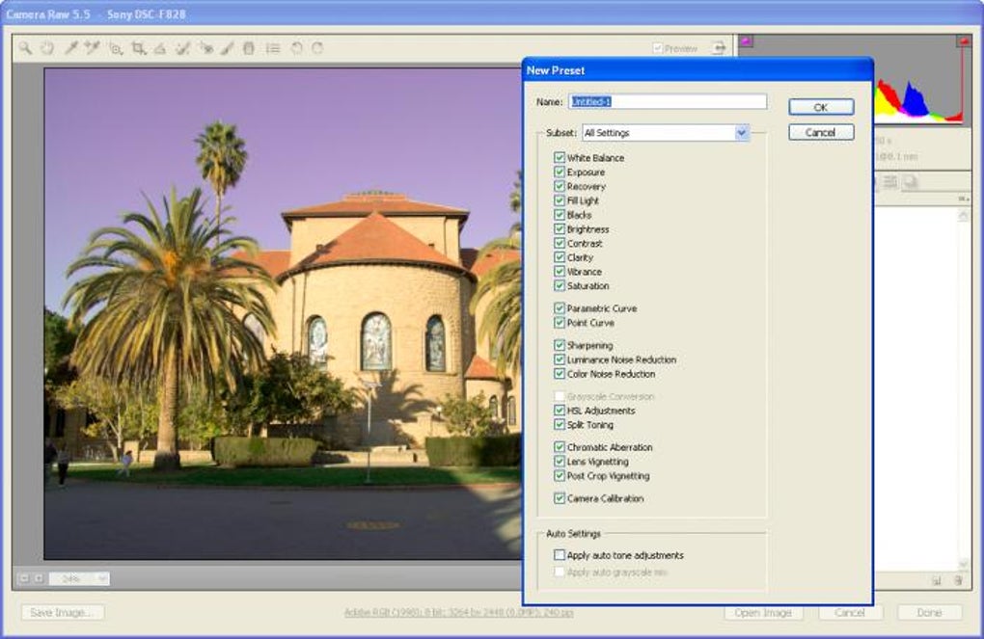
Task: Toggle the Parametric Curve checkbox
Action: 560,307
